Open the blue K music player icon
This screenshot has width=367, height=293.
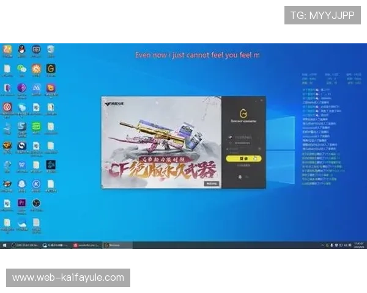[x=36, y=184]
